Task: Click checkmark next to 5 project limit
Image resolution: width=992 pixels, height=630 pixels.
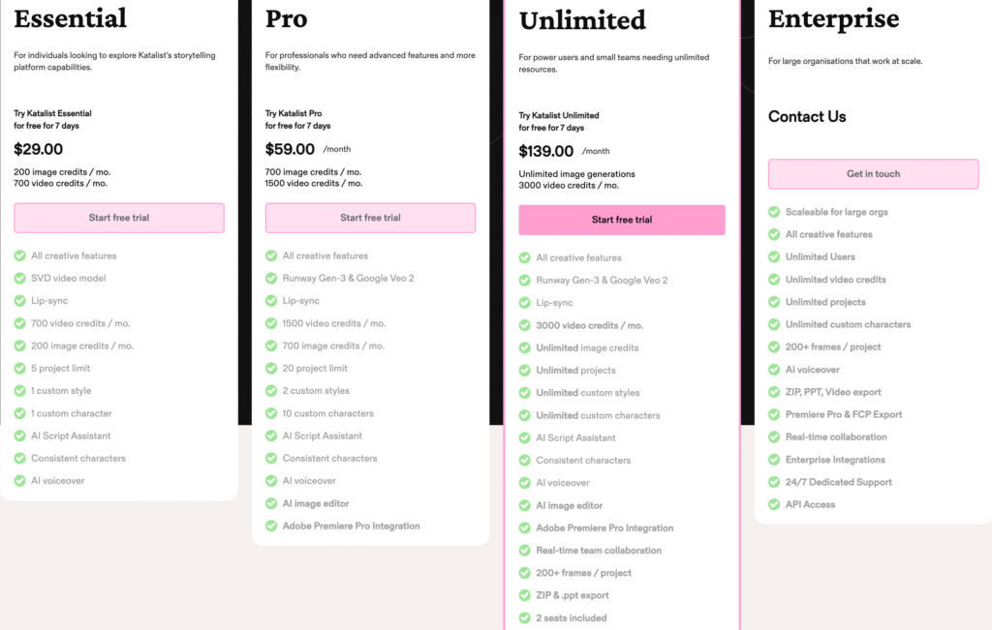Action: click(19, 369)
